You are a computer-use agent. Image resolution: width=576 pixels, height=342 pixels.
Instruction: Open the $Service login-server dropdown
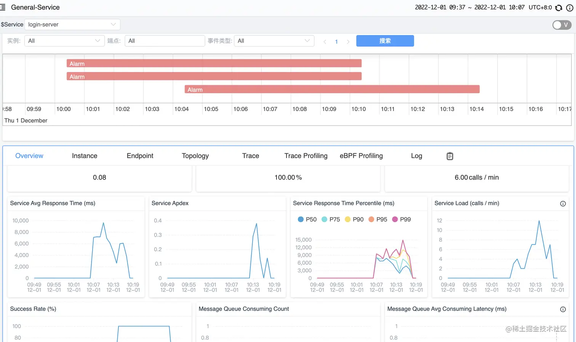72,24
